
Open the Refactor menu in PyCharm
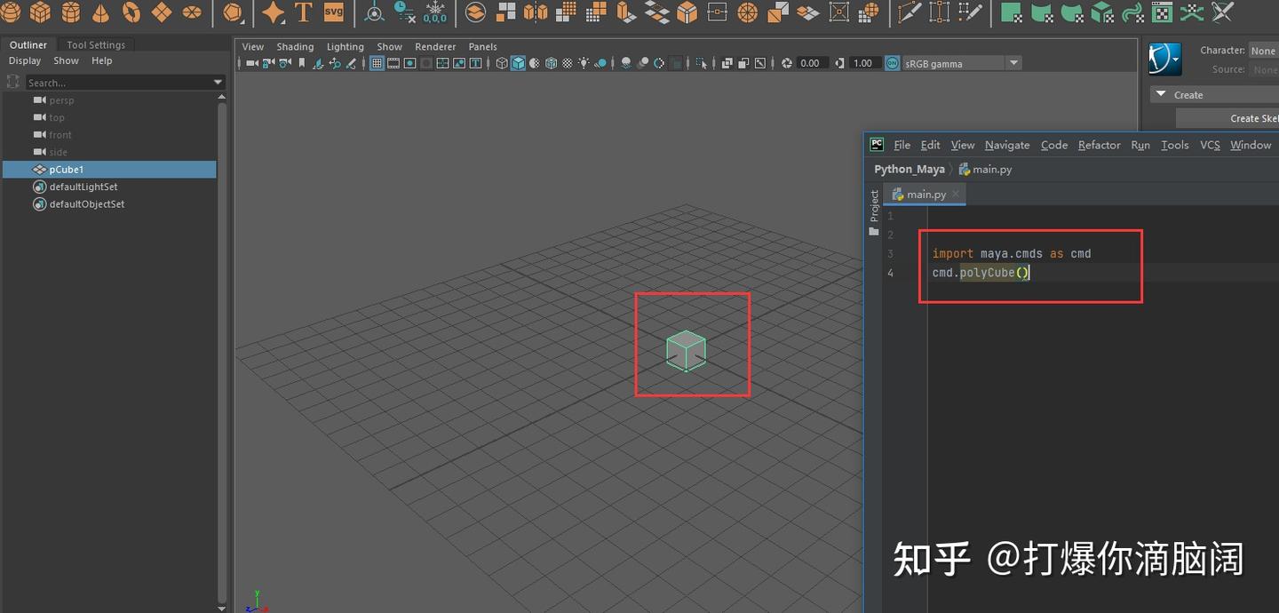click(1099, 145)
